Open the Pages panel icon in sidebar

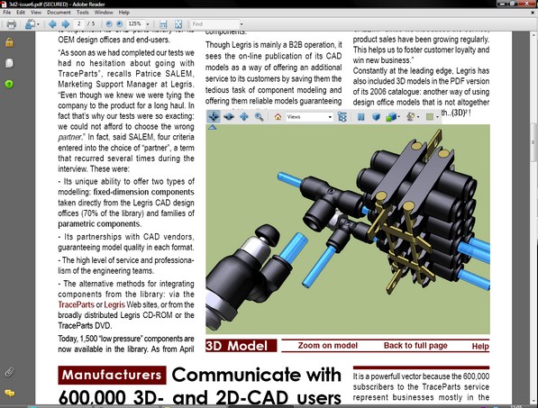click(9, 63)
